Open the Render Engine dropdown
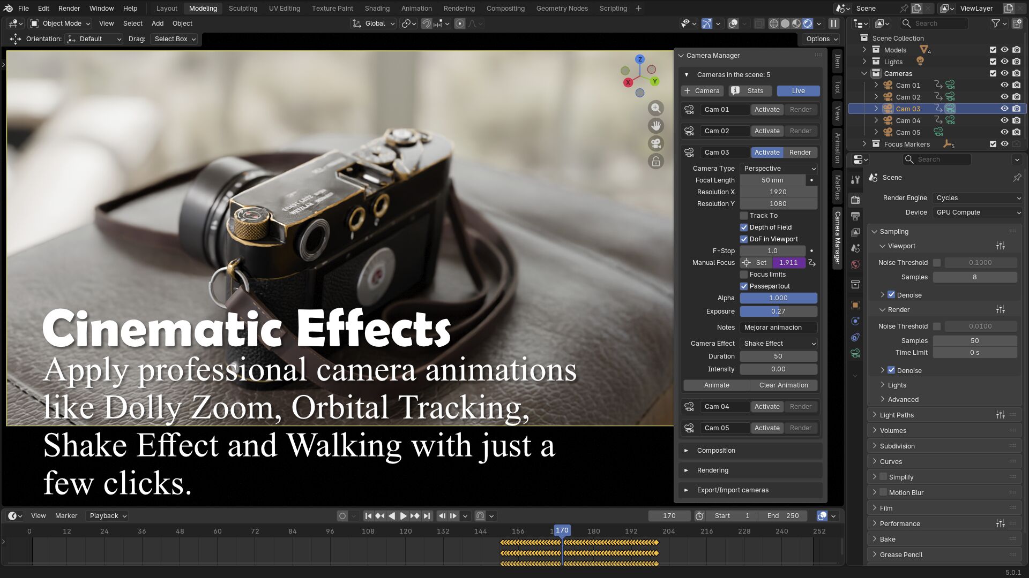This screenshot has height=578, width=1029. [x=978, y=198]
